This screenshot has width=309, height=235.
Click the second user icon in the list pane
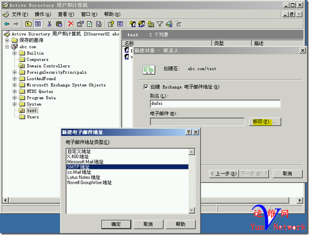pyautogui.click(x=127, y=57)
